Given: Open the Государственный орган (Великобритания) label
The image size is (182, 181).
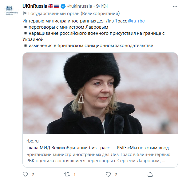Looking at the screenshot, I should pyautogui.click(x=74, y=14).
